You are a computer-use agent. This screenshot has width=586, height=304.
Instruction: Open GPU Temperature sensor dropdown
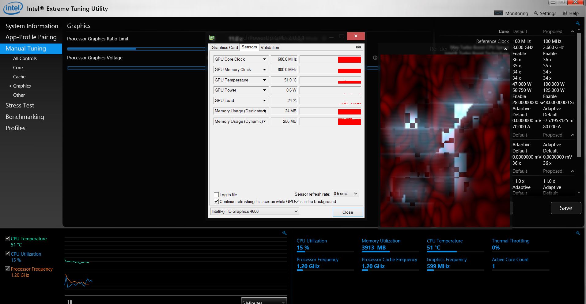pyautogui.click(x=264, y=80)
